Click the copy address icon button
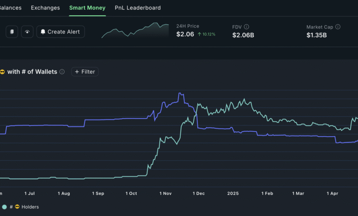 (x=12, y=32)
